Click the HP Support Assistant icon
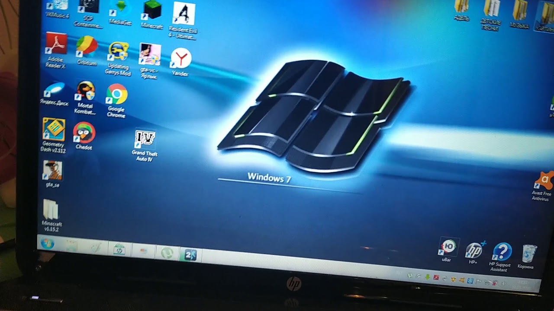Image resolution: width=554 pixels, height=311 pixels. (500, 257)
